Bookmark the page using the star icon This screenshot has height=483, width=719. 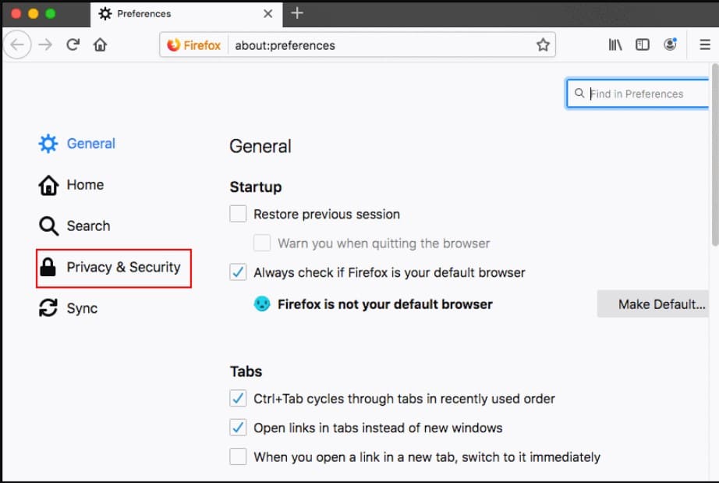click(543, 44)
